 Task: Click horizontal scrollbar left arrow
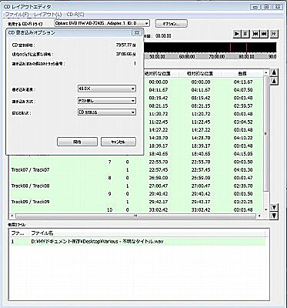tap(12, 216)
